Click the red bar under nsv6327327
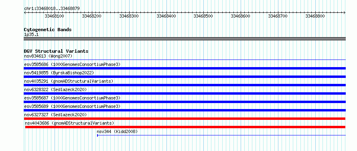The width and height of the screenshot is (357, 151). pos(185,119)
